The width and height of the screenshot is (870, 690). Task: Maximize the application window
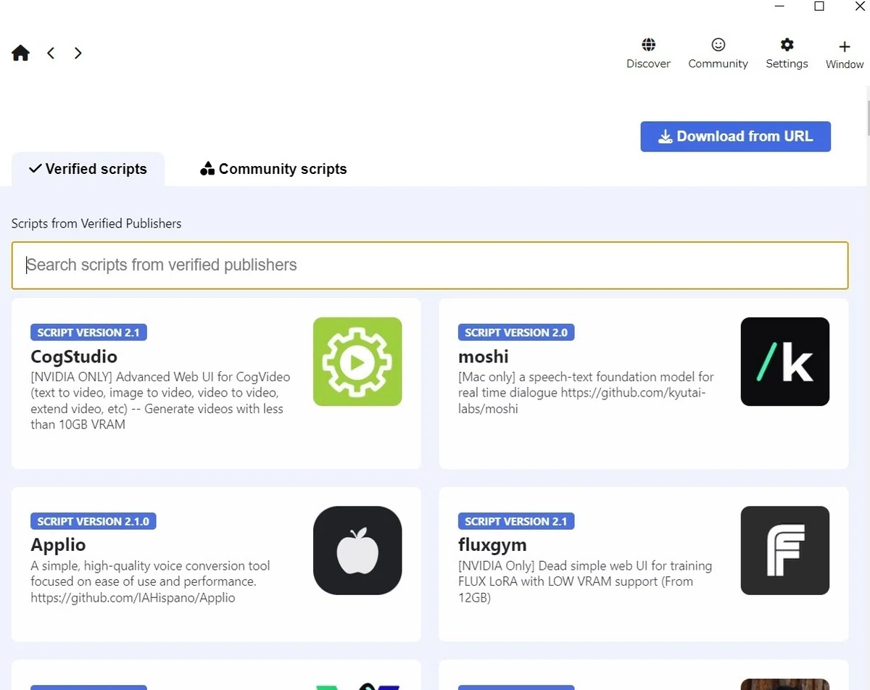coord(819,7)
